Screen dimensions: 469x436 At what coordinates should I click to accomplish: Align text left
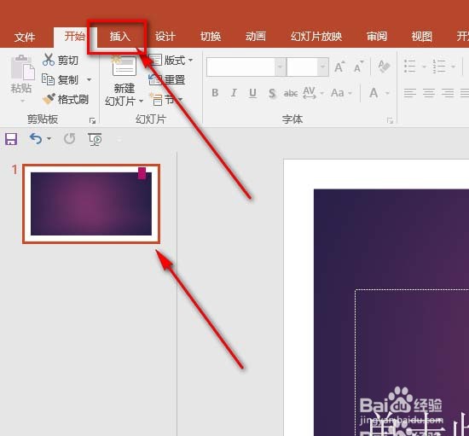410,93
